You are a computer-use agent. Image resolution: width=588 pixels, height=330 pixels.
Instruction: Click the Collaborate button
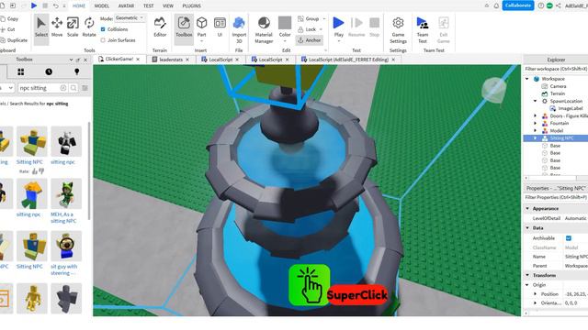518,5
